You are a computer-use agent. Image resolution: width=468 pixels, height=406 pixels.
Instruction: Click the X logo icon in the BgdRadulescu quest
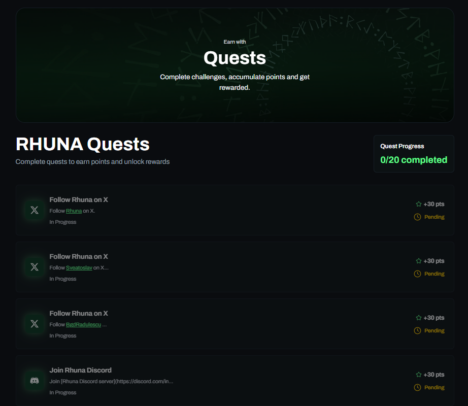[x=35, y=324]
